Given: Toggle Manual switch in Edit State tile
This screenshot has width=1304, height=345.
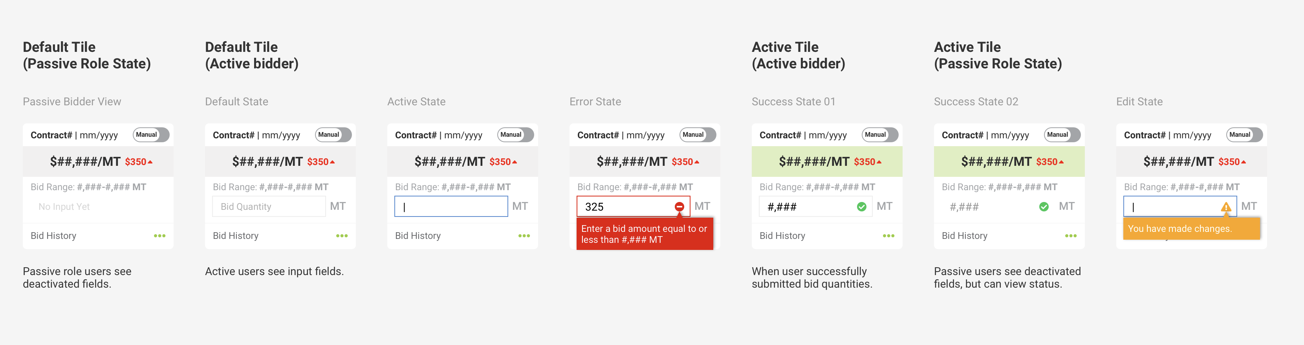Looking at the screenshot, I should 1244,135.
